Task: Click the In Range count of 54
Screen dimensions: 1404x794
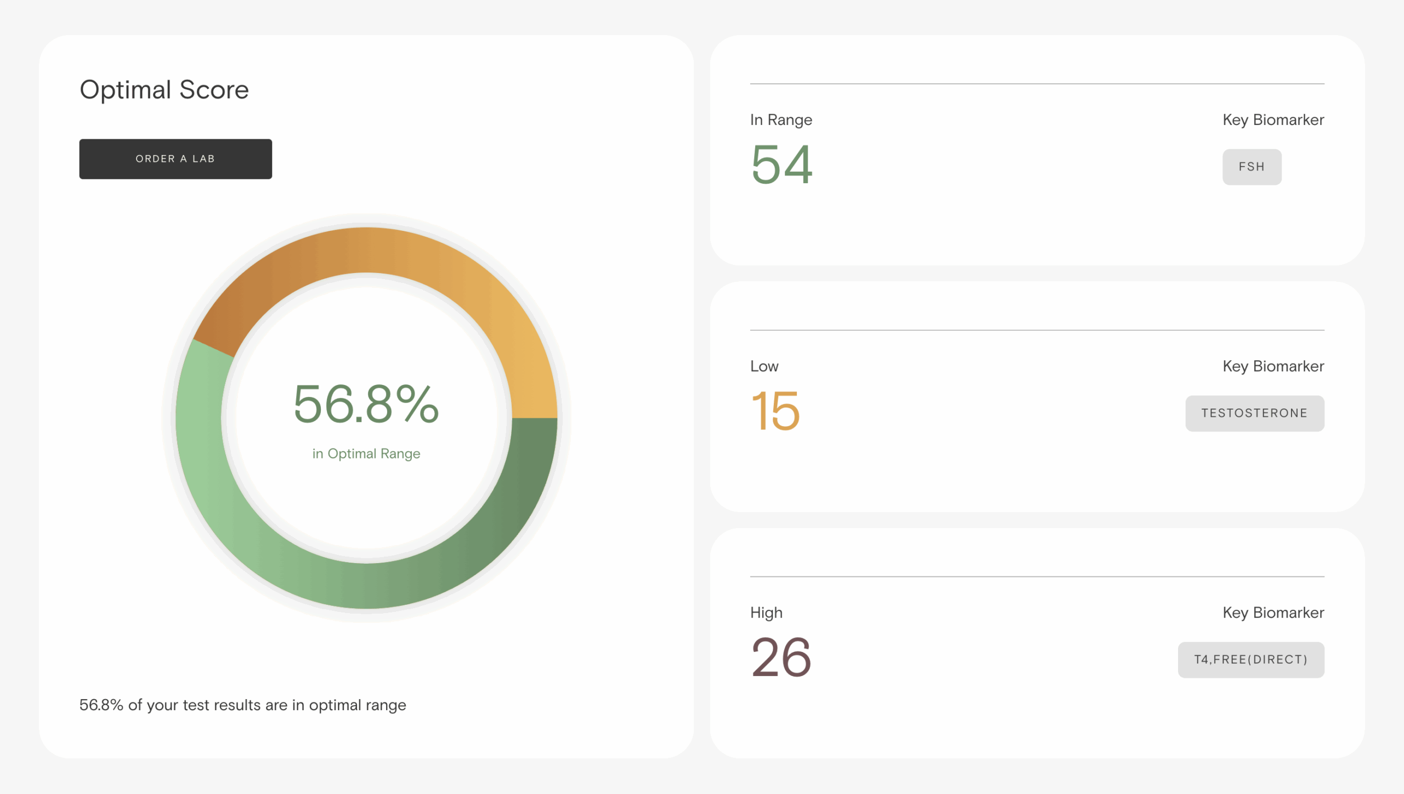Action: (x=782, y=165)
